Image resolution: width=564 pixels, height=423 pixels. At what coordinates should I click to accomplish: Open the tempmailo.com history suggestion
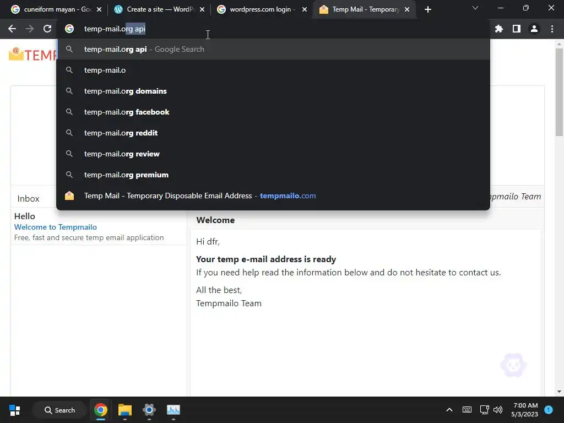273,196
